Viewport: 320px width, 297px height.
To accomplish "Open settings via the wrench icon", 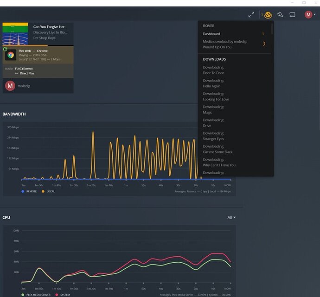I will pyautogui.click(x=280, y=14).
